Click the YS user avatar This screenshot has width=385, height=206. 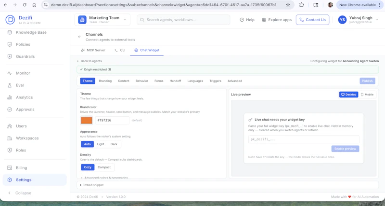342,20
